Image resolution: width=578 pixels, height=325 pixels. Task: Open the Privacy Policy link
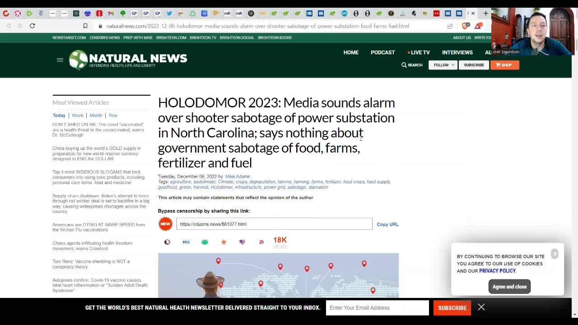[497, 271]
